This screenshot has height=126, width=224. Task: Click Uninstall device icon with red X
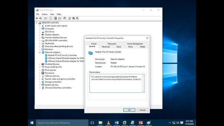[73, 18]
